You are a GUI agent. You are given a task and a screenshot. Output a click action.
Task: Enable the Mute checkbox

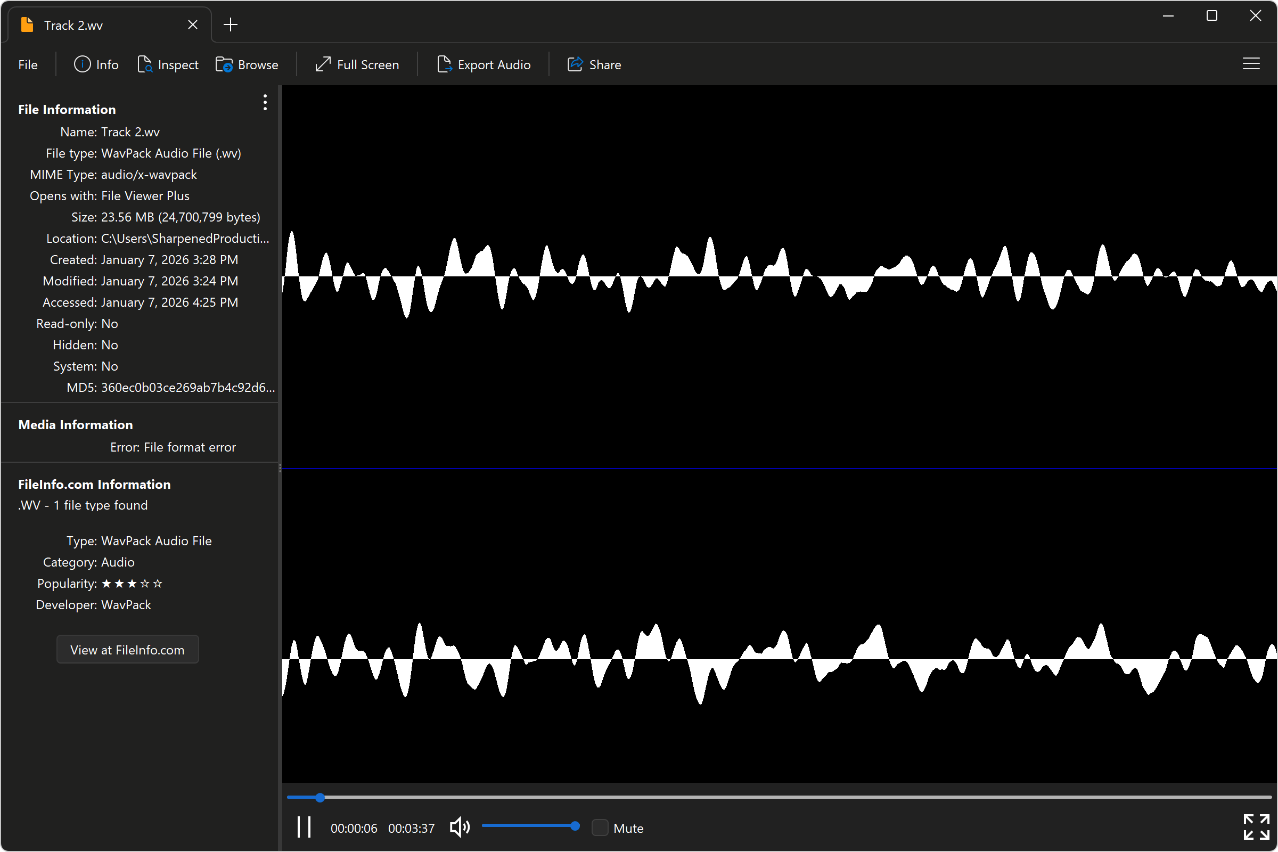click(x=600, y=828)
